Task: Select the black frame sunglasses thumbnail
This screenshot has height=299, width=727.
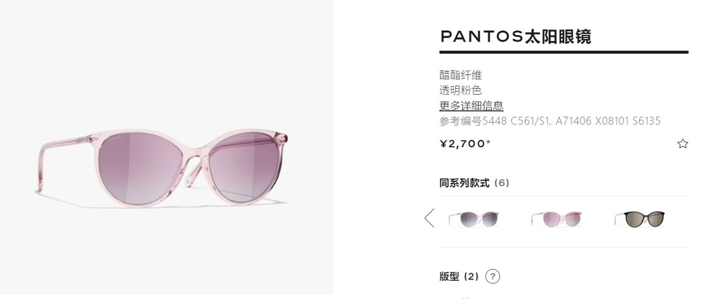Action: pyautogui.click(x=639, y=218)
